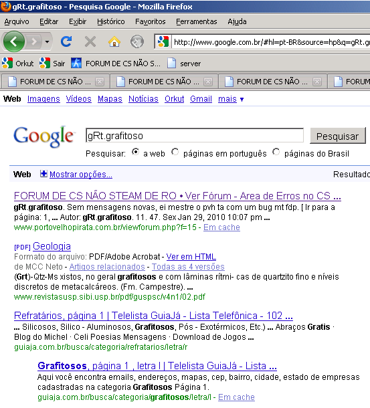Click the Pesquisar button
The image size is (370, 408).
pyautogui.click(x=337, y=136)
